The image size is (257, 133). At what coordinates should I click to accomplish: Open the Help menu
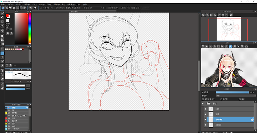coord(85,5)
